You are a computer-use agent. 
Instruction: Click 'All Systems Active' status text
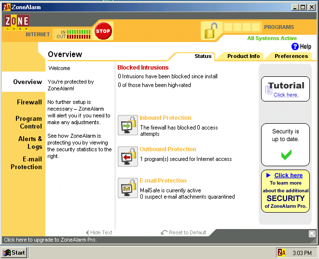(x=272, y=38)
